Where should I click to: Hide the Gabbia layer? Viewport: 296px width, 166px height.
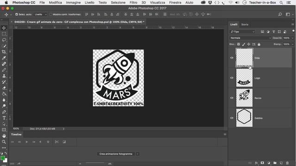[x=232, y=118]
